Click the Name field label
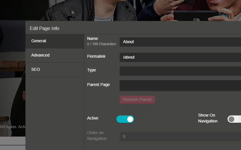241x150 pixels. point(92,39)
